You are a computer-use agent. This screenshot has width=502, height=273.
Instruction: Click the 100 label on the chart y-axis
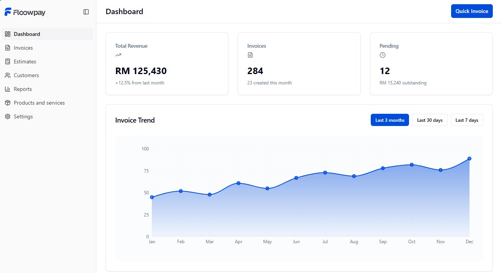tap(145, 149)
